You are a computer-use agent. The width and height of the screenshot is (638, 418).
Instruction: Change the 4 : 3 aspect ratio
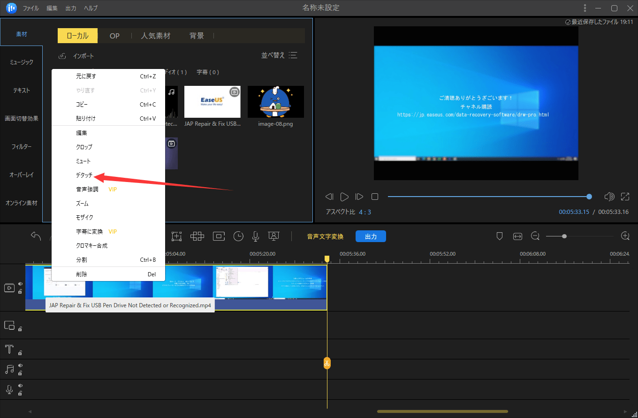(x=365, y=212)
